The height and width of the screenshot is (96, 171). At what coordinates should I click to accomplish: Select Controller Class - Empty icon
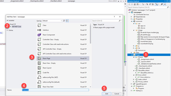pos(39,39)
